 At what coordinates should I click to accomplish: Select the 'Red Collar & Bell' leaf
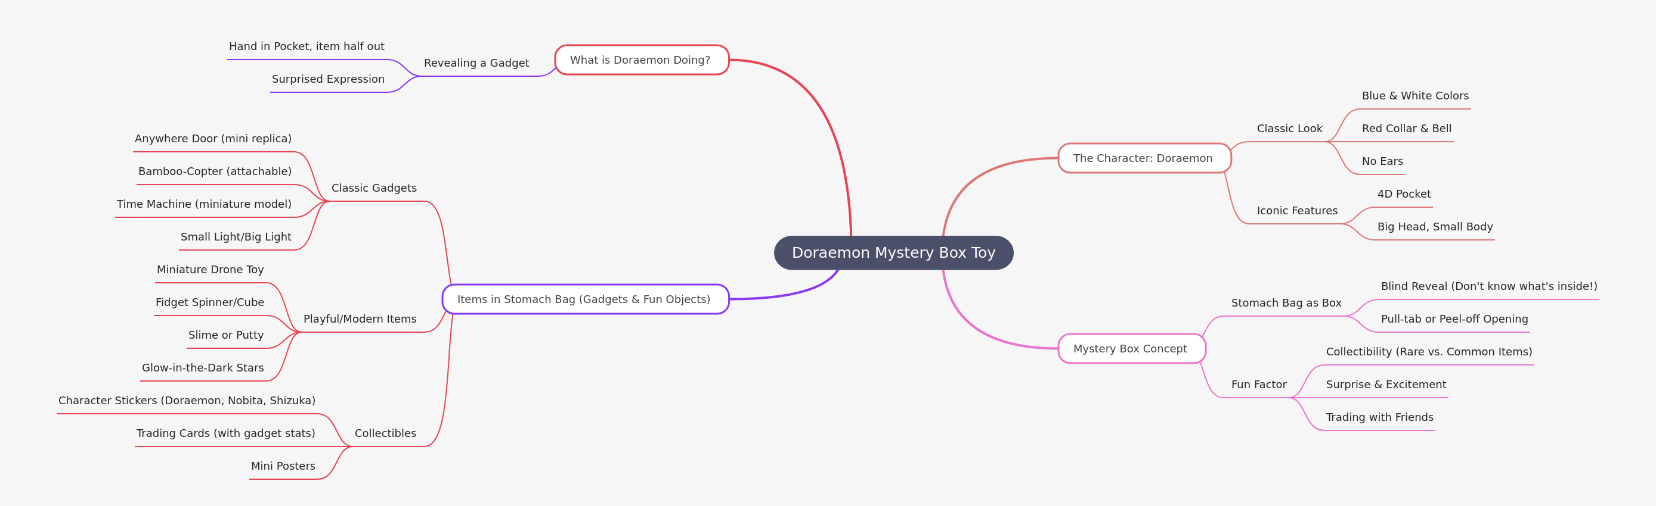click(1406, 129)
